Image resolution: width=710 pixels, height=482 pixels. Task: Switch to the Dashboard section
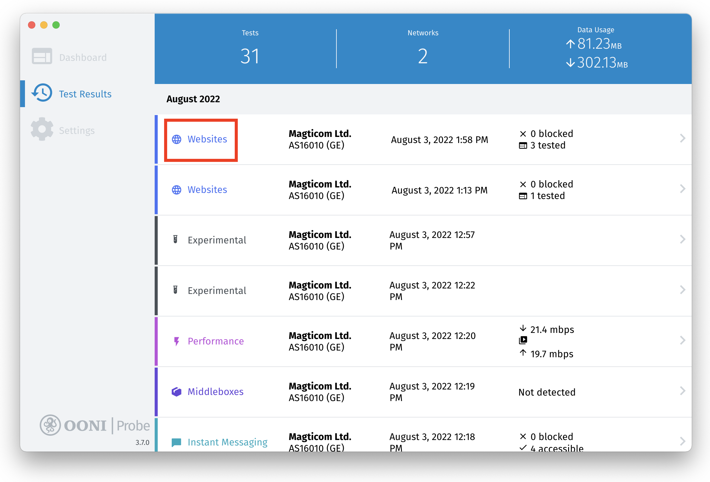click(83, 58)
